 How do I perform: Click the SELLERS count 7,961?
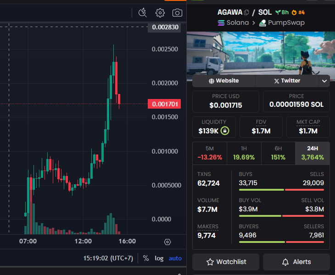[x=316, y=235]
